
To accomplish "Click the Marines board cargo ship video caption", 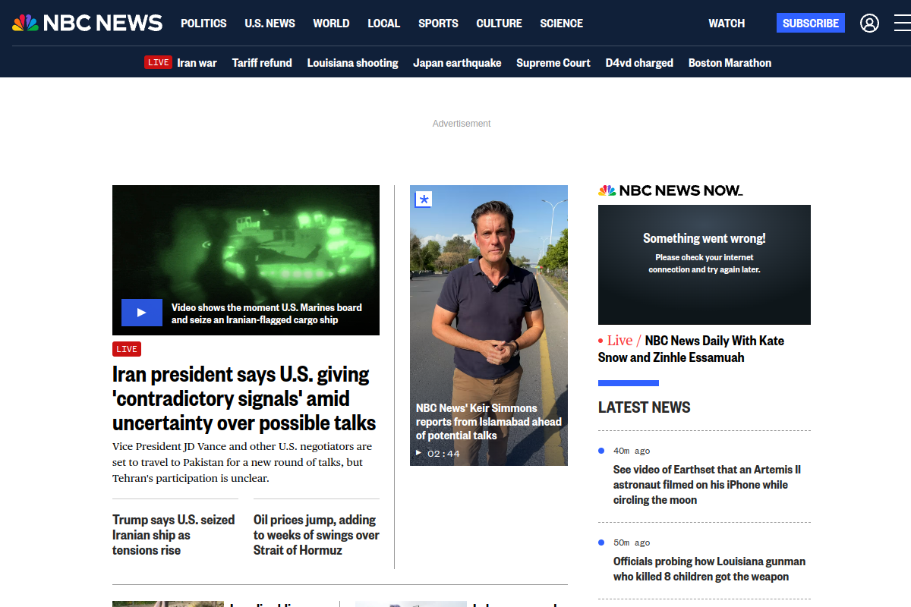I will click(x=266, y=313).
